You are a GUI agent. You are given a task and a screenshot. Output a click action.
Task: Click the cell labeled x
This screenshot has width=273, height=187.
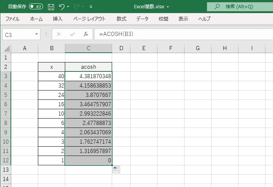tap(51, 67)
